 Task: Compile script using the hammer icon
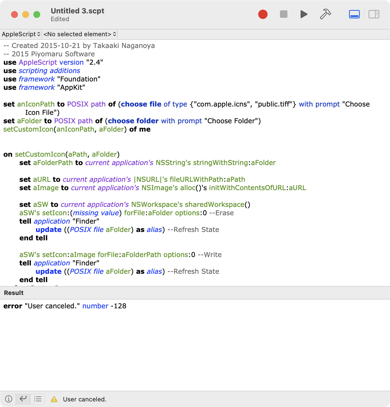point(325,14)
